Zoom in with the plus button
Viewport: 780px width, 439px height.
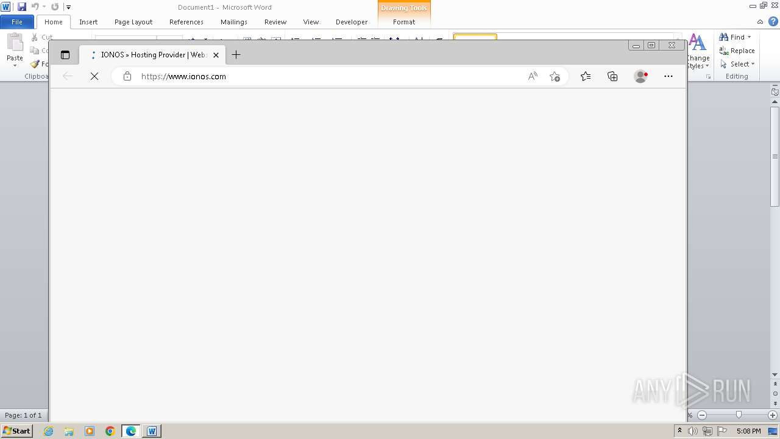pos(773,415)
